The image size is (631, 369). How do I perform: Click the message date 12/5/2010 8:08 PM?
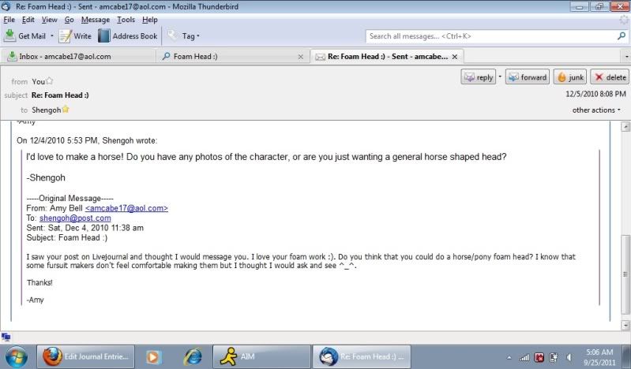pos(595,94)
